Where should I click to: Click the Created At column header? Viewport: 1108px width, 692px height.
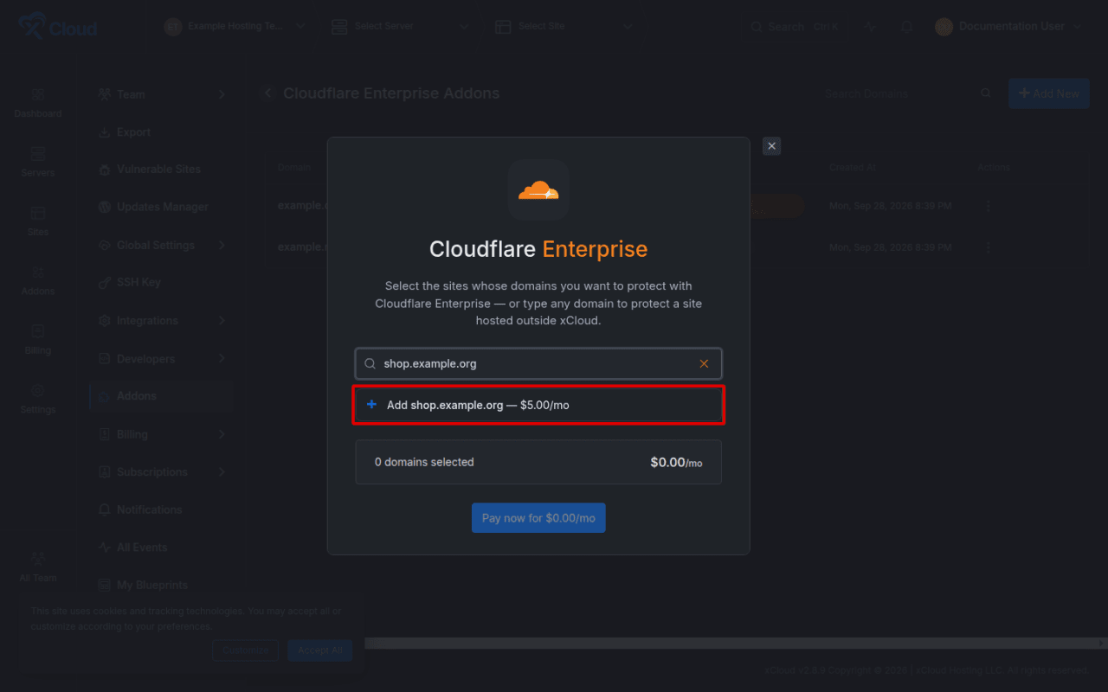point(853,167)
